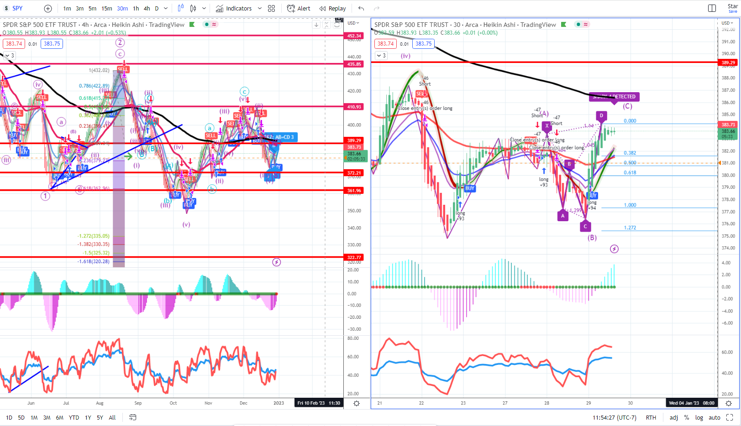Screen dimensions: 741x426
Task: Expand the 3 indicators legend on the 4h chart
Action: pyautogui.click(x=10, y=55)
